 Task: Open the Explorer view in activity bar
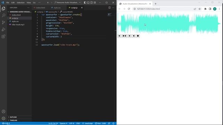3,8
